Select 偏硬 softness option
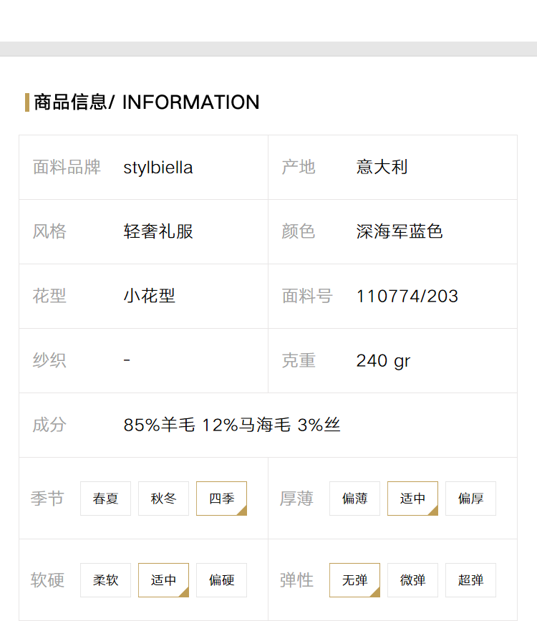537x621 pixels. (x=221, y=579)
